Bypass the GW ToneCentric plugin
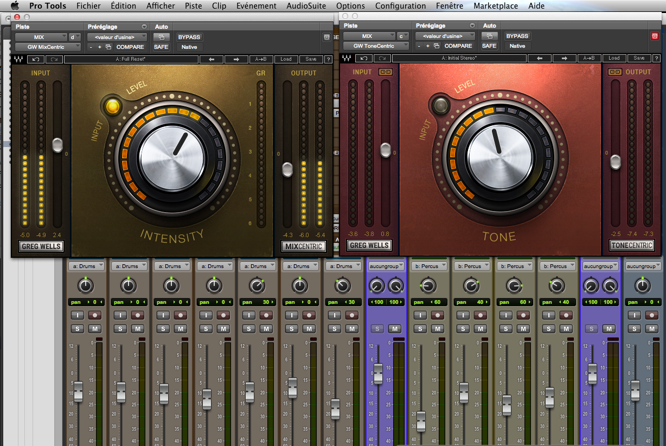This screenshot has height=446, width=666. pos(517,36)
